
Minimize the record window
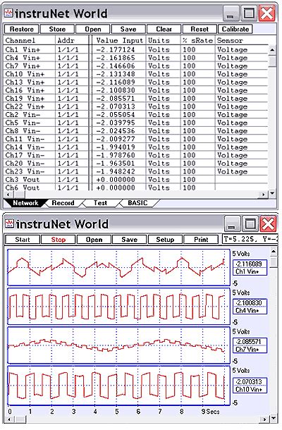tap(231, 223)
